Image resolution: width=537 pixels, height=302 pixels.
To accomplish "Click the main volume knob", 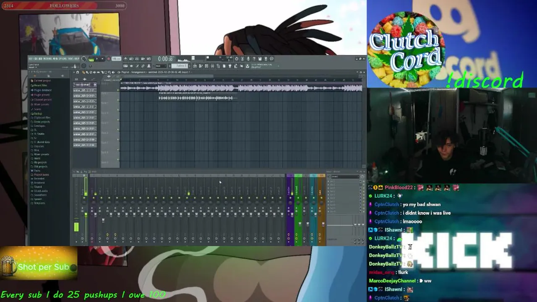I will pyautogui.click(x=83, y=59).
